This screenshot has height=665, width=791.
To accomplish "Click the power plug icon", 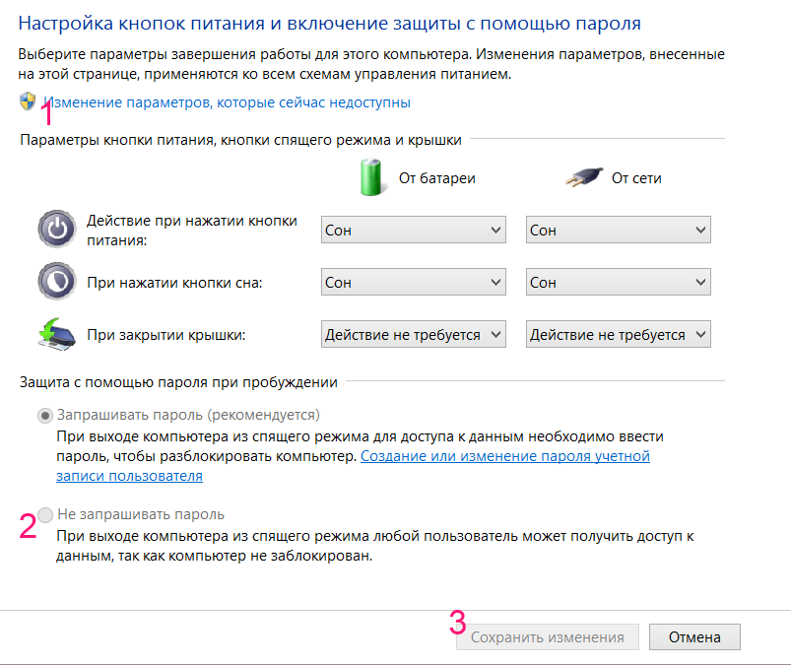I will [584, 177].
